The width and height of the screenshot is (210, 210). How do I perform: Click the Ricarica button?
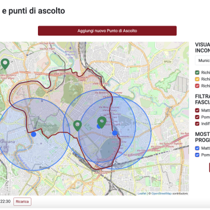pos(22,202)
